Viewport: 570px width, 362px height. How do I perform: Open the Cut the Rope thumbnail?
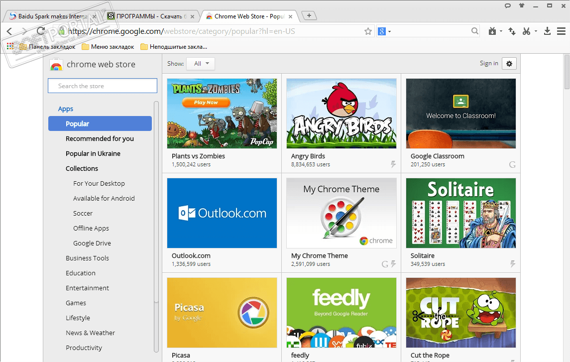pyautogui.click(x=460, y=313)
